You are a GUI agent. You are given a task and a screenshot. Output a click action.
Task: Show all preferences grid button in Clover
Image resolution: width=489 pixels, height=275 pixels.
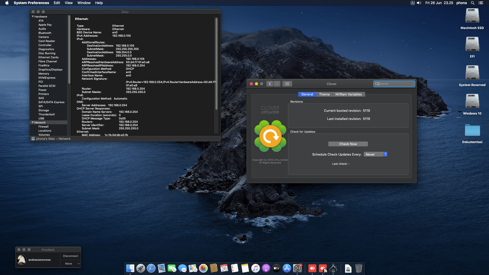[x=287, y=84]
